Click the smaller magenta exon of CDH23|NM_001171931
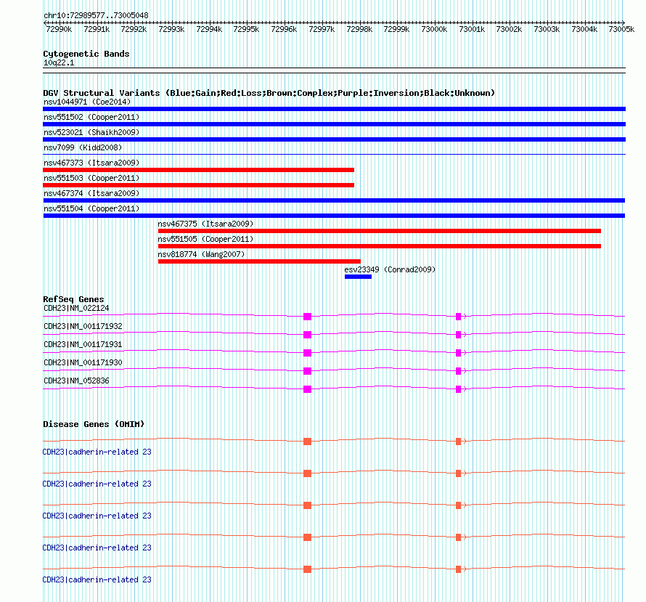Screen dimensions: 646x602 [x=458, y=353]
